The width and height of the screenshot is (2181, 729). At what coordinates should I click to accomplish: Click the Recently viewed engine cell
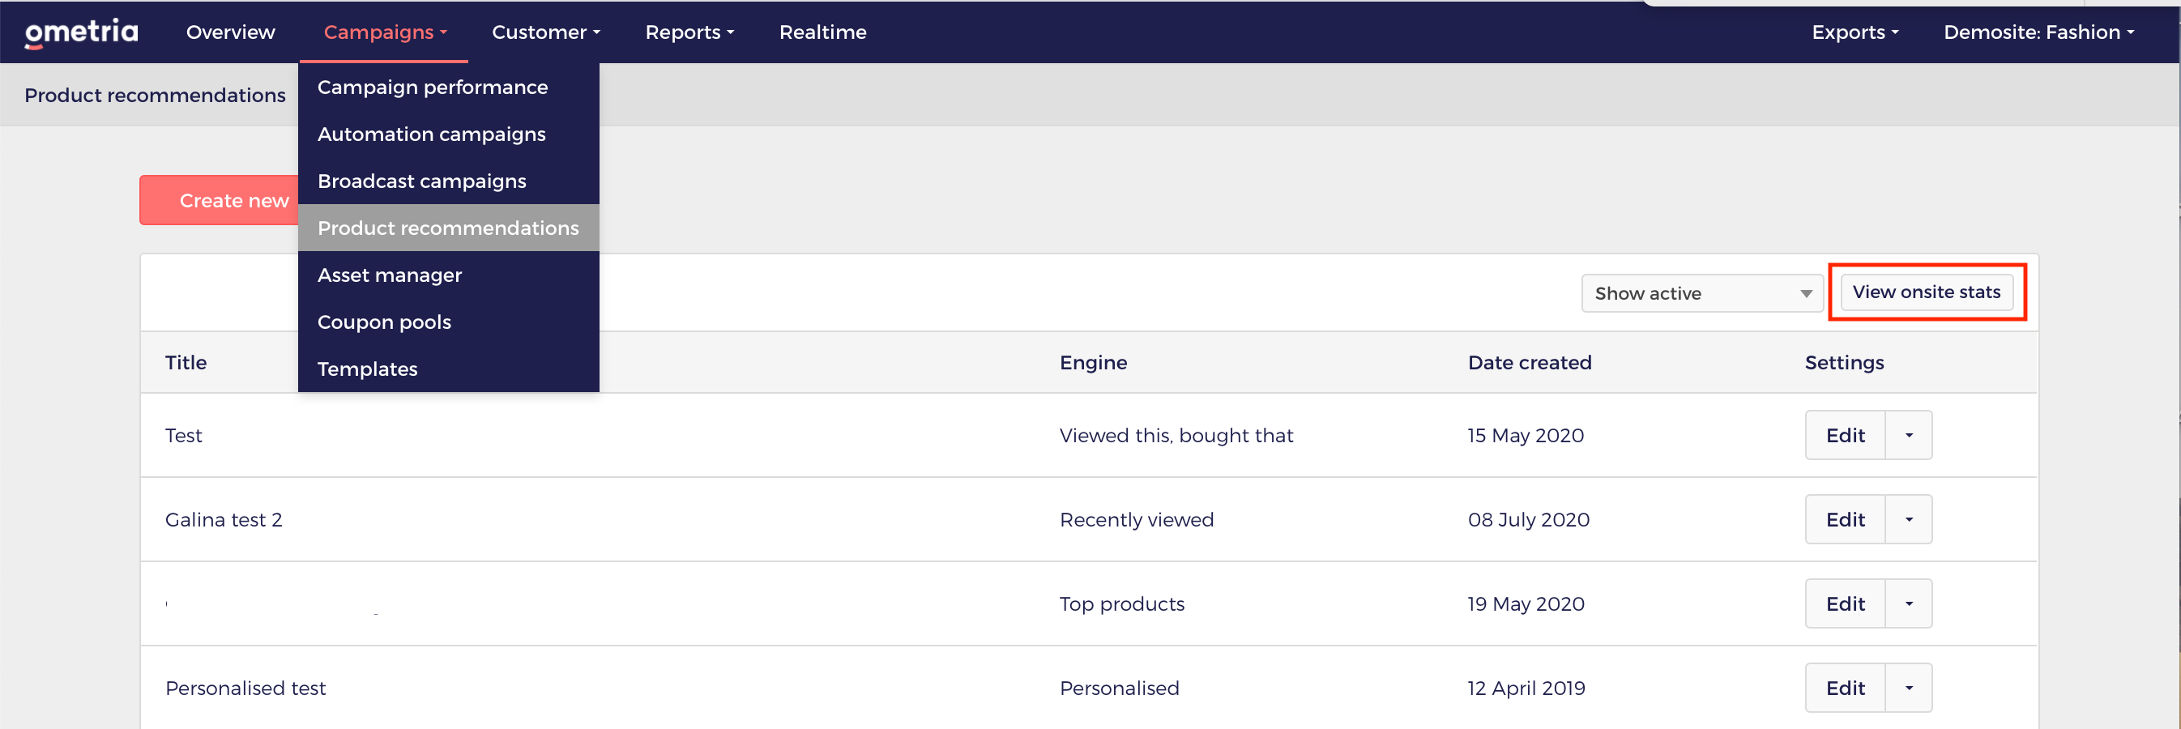[x=1136, y=519]
